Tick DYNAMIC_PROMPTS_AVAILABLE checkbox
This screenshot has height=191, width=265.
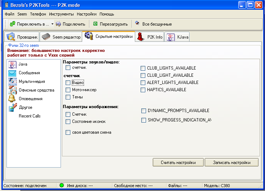click(x=143, y=111)
